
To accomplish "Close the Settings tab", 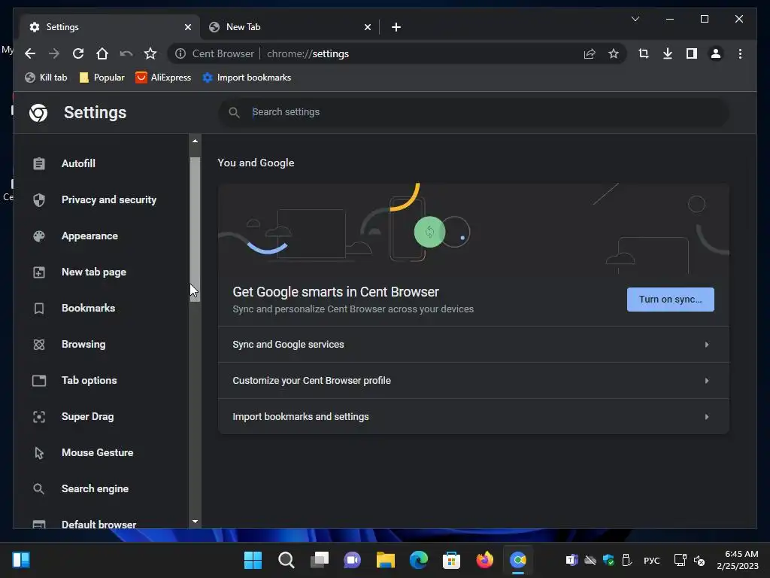I will pyautogui.click(x=187, y=27).
